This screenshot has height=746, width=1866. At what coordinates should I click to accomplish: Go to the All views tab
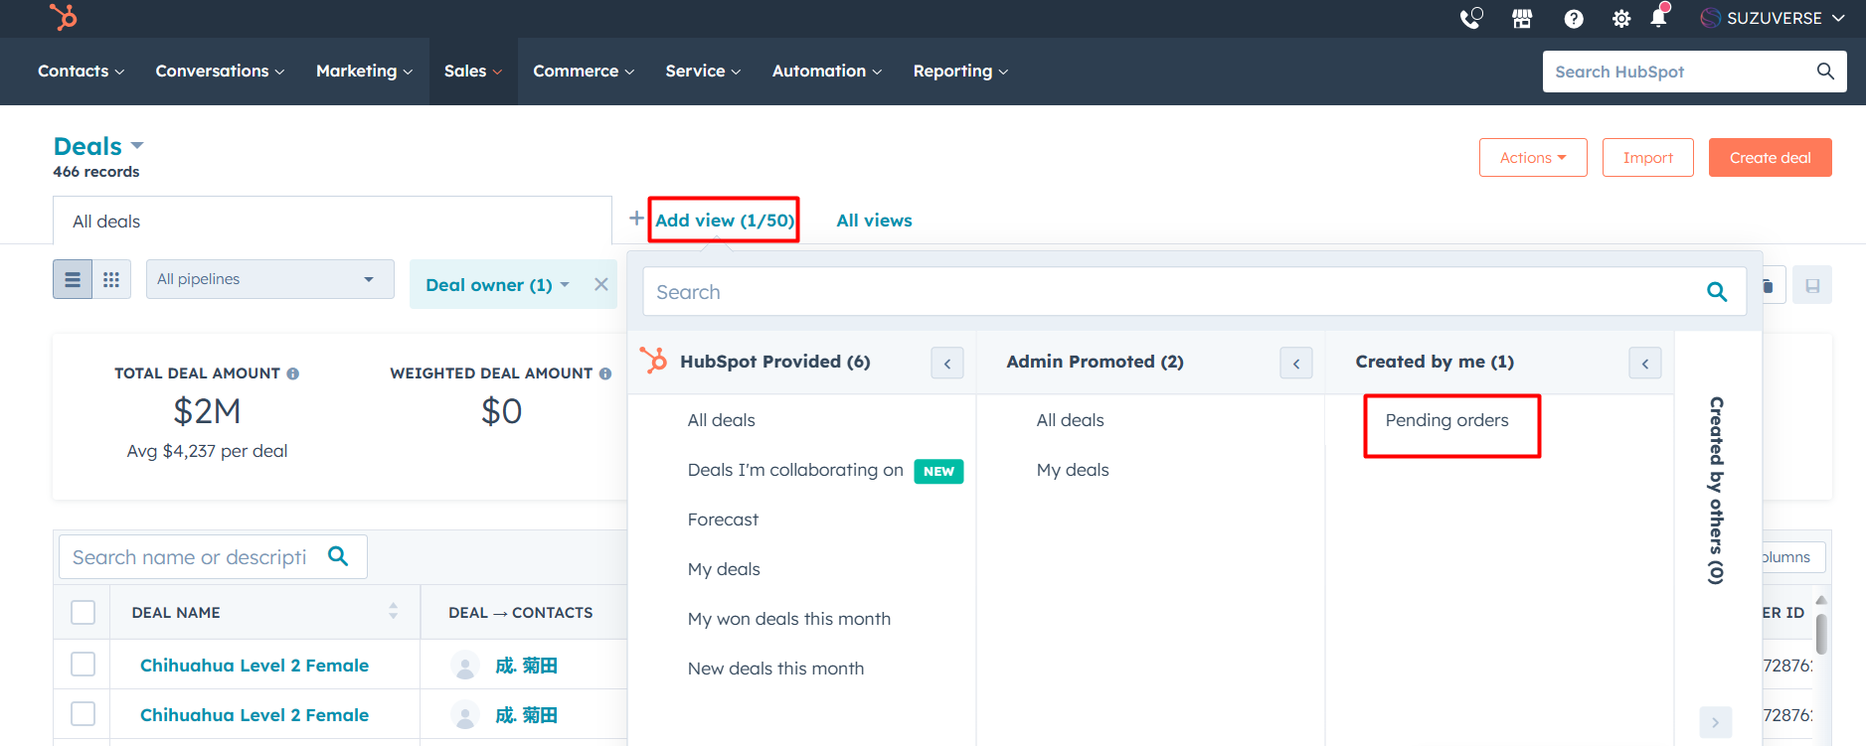tap(874, 221)
